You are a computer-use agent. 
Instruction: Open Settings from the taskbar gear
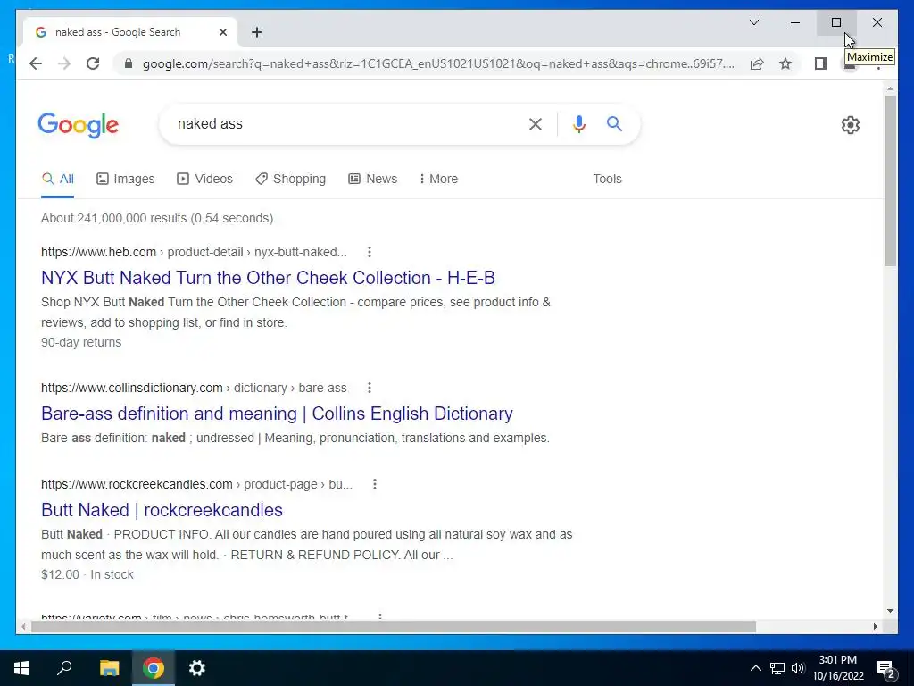coord(197,668)
